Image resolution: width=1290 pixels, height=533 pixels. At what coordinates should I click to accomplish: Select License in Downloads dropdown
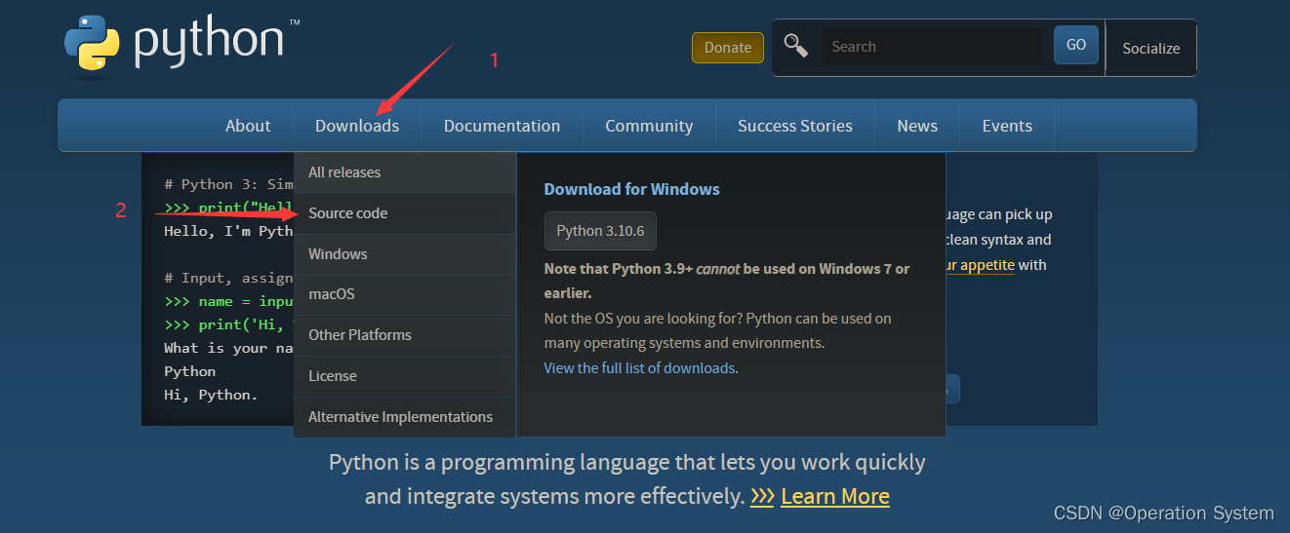tap(405, 376)
